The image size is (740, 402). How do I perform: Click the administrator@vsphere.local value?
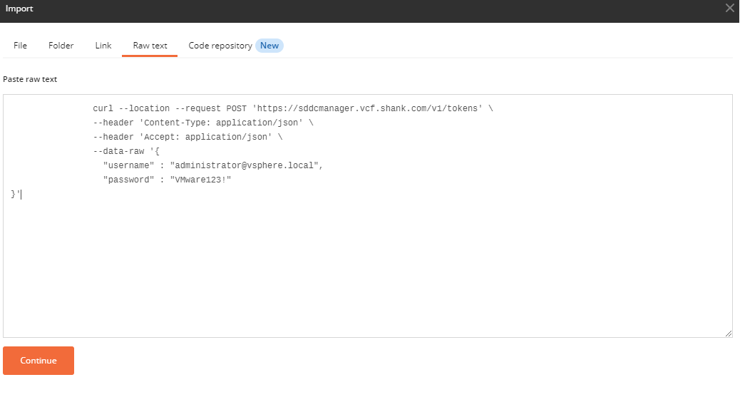[x=244, y=165]
